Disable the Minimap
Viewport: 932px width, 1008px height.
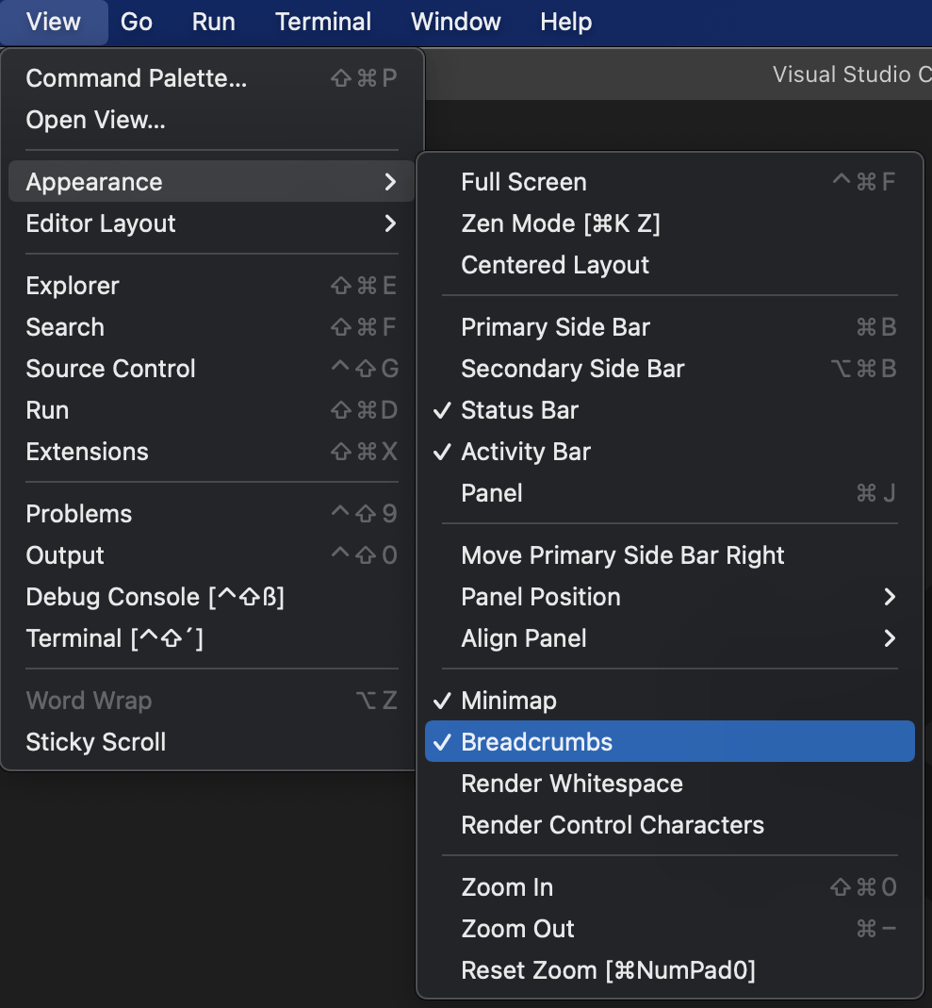(509, 700)
